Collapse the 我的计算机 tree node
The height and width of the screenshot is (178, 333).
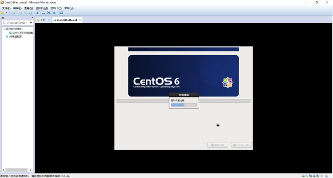(4, 29)
